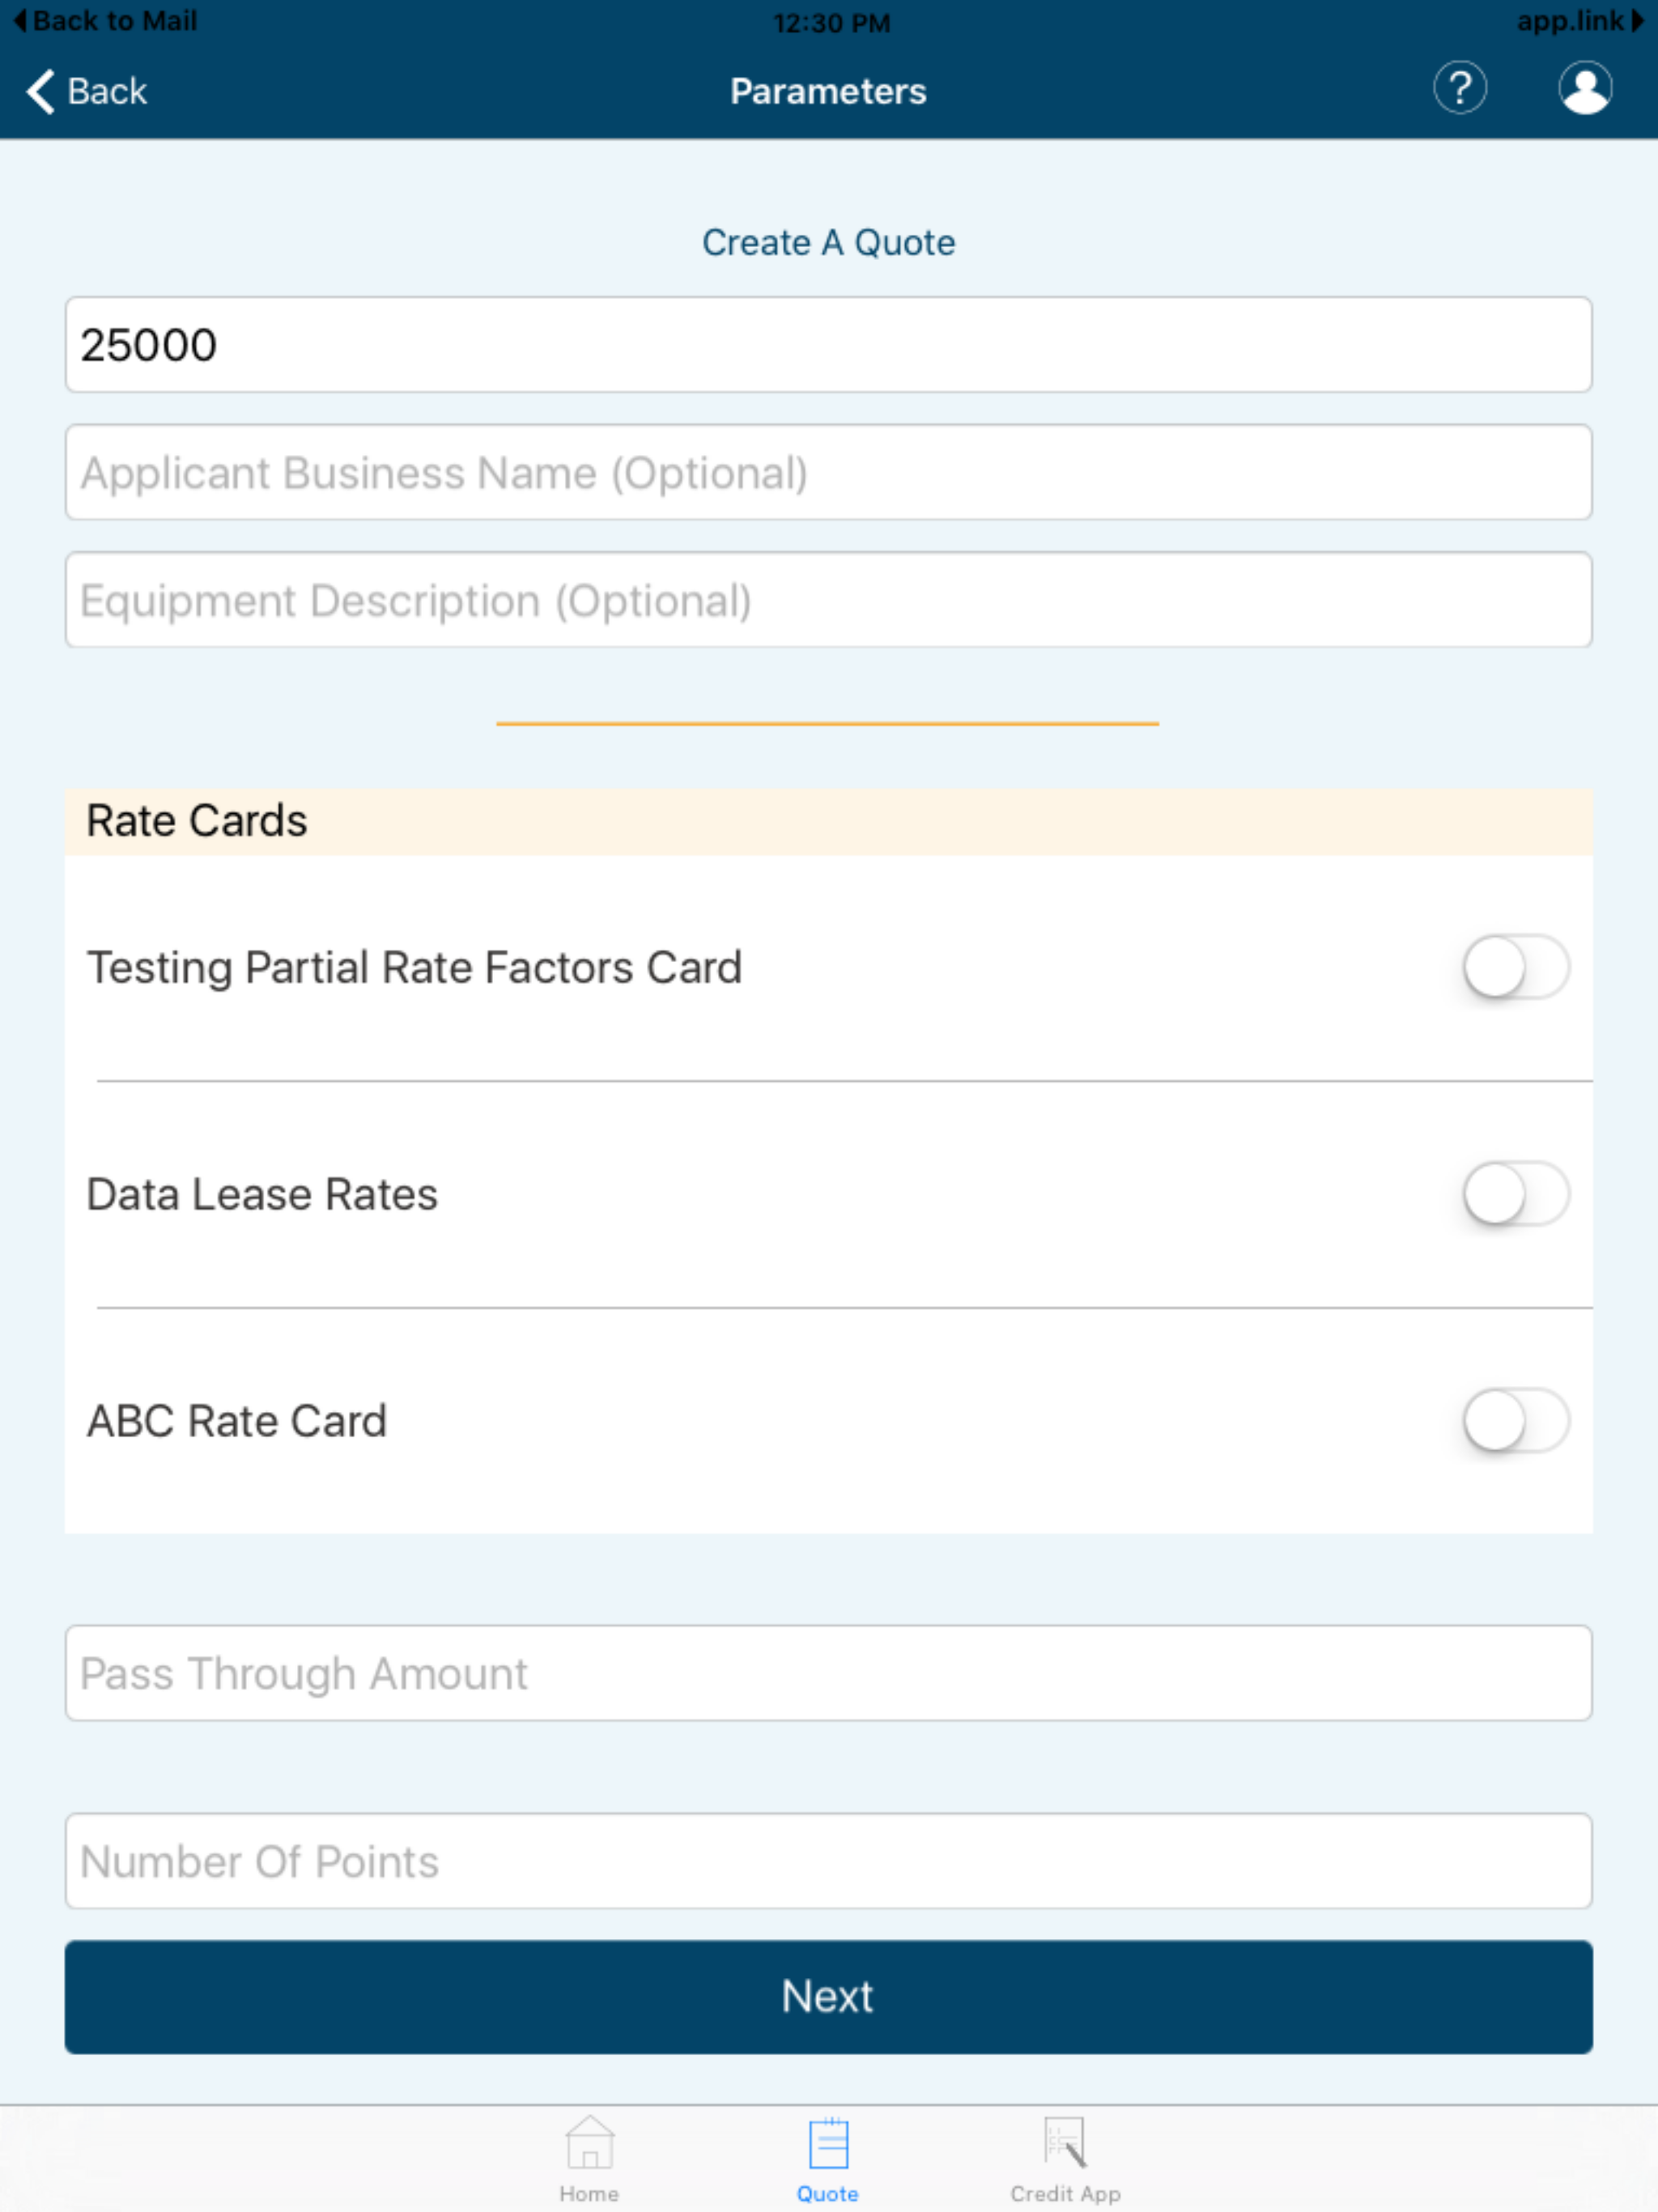Viewport: 1658px width, 2212px height.
Task: Click the Pass Through Amount field
Action: point(828,1672)
